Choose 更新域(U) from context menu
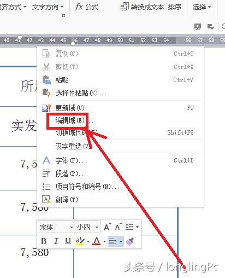The height and width of the screenshot is (278, 225). [120, 108]
